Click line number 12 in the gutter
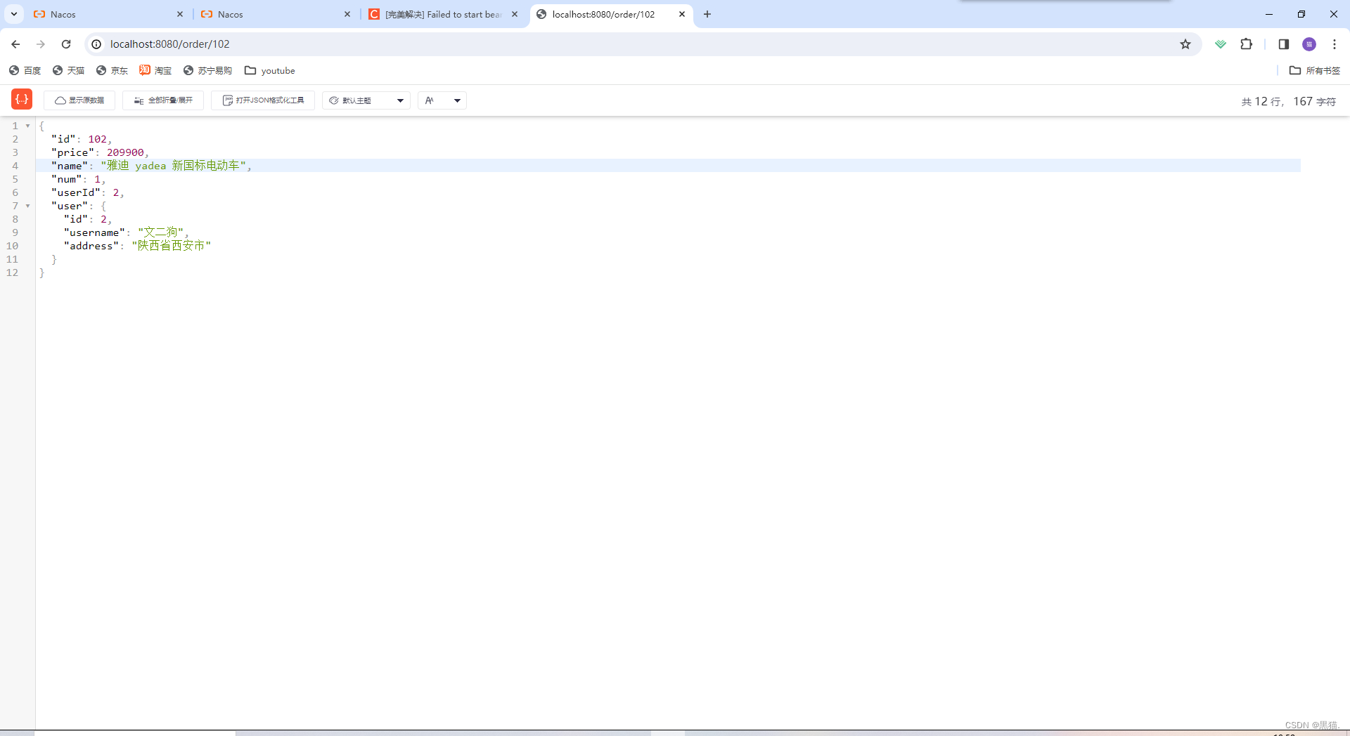Viewport: 1350px width, 736px height. (x=12, y=272)
